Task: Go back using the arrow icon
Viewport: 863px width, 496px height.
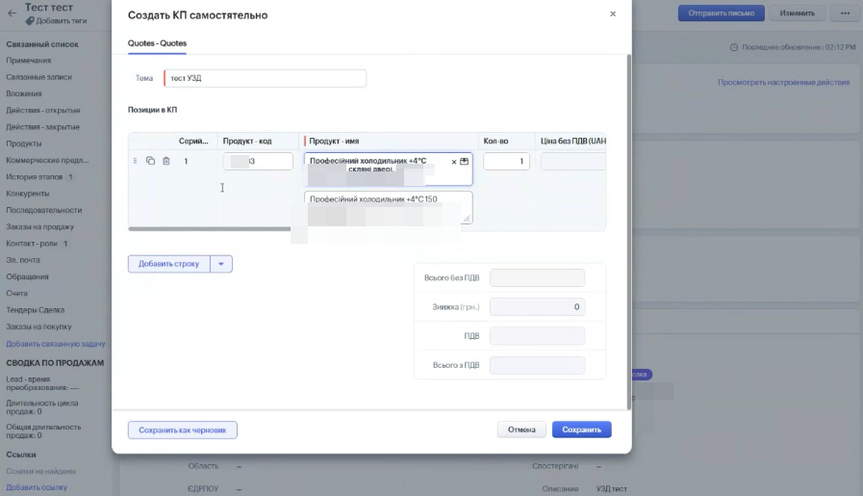Action: (x=13, y=13)
